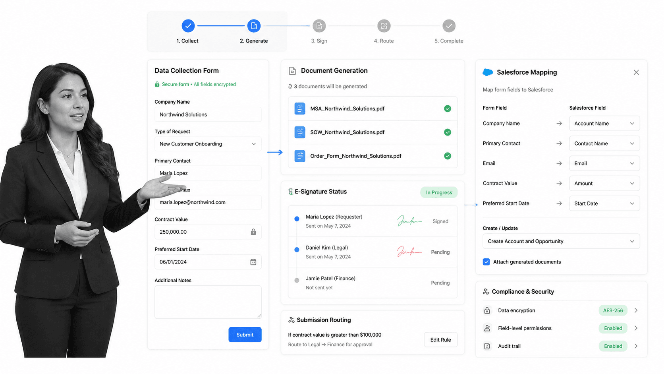Viewport: 664px width, 374px height.
Task: Expand the Audit trail row chevron
Action: coord(636,346)
